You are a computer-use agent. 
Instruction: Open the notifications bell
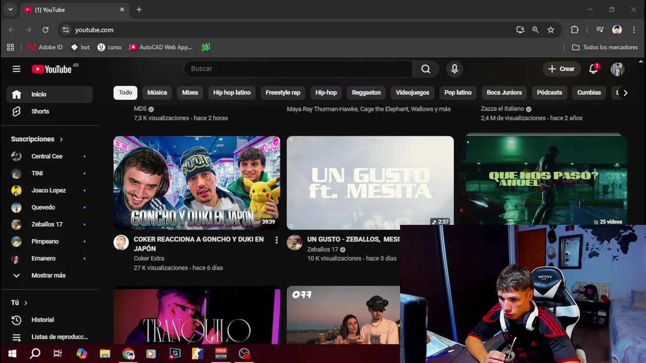(x=594, y=69)
